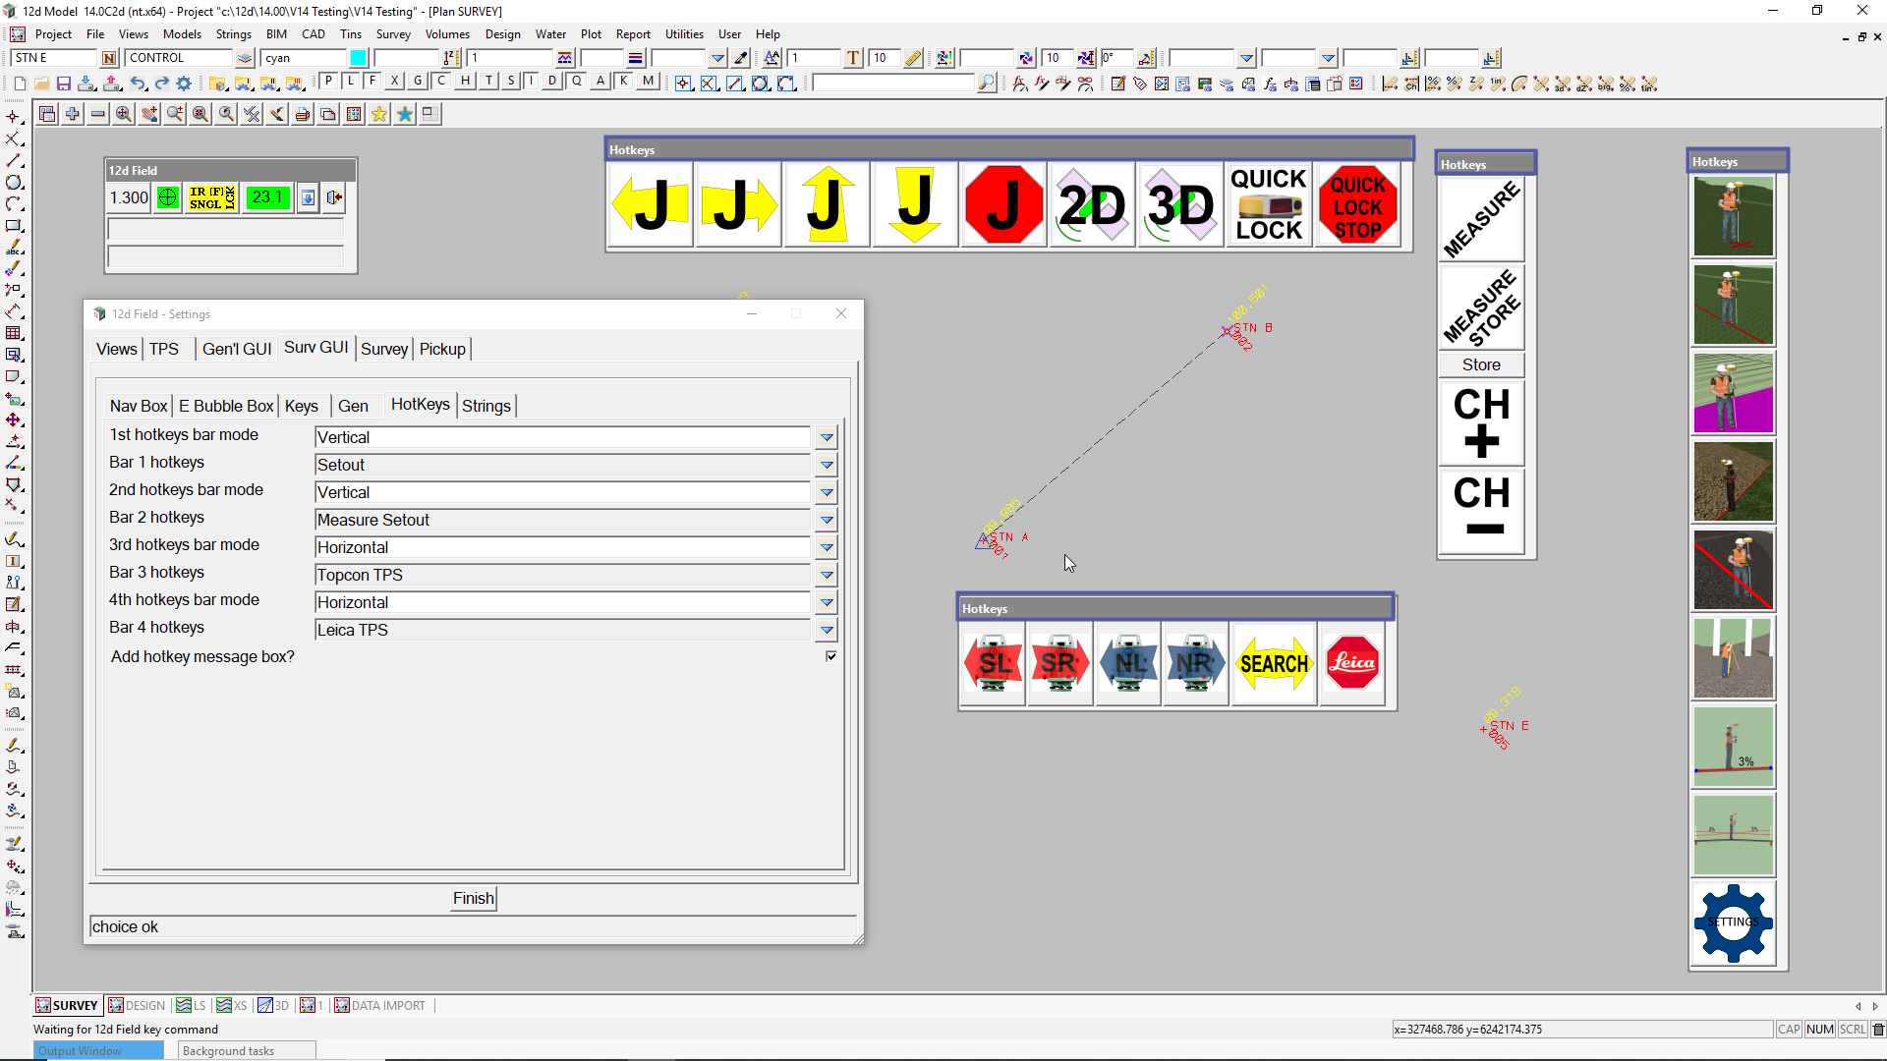Viewport: 1887px width, 1061px height.
Task: Toggle the S snap button in toolbar
Action: [511, 82]
